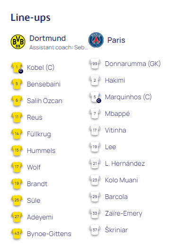Click Škriniar's number 37 jersey icon

coord(95,230)
